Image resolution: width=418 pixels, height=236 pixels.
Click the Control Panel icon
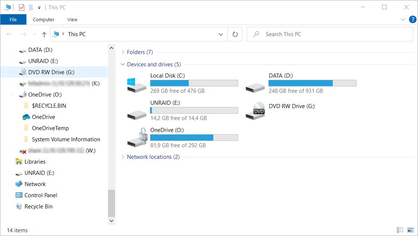tap(19, 195)
